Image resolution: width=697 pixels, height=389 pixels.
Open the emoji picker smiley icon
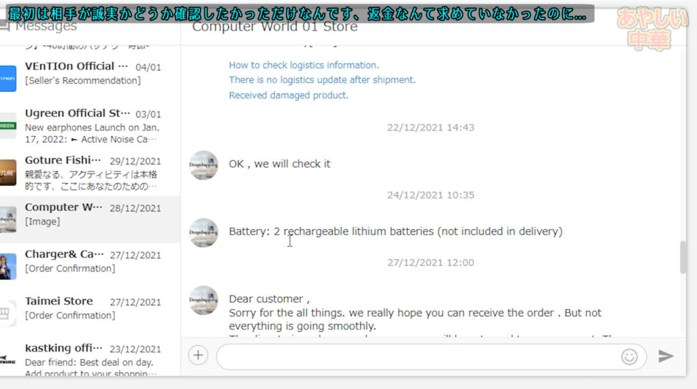point(629,356)
